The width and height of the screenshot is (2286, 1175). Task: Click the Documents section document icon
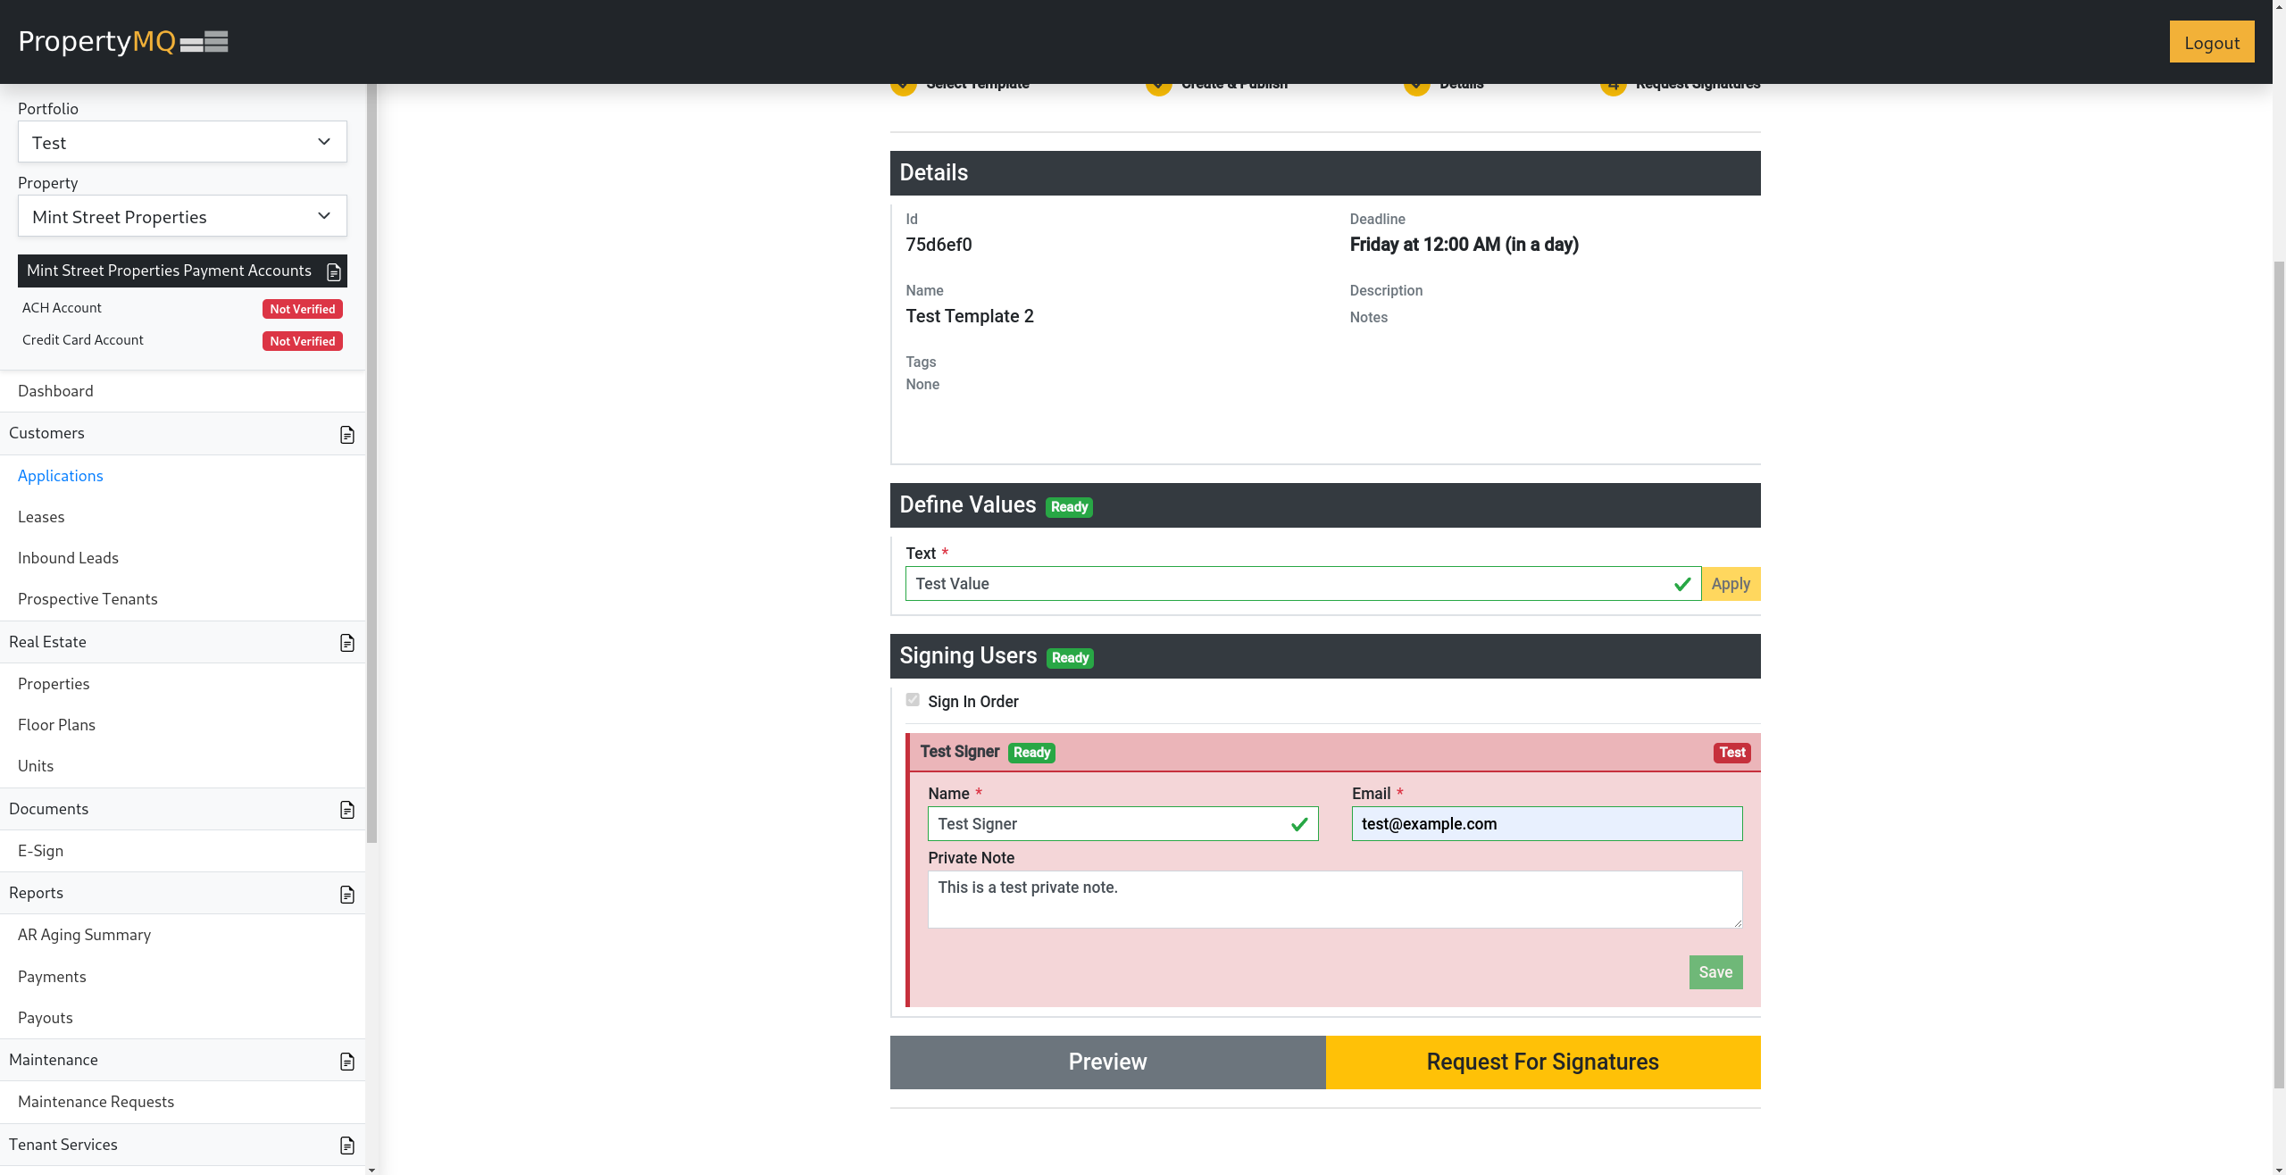pyautogui.click(x=347, y=810)
